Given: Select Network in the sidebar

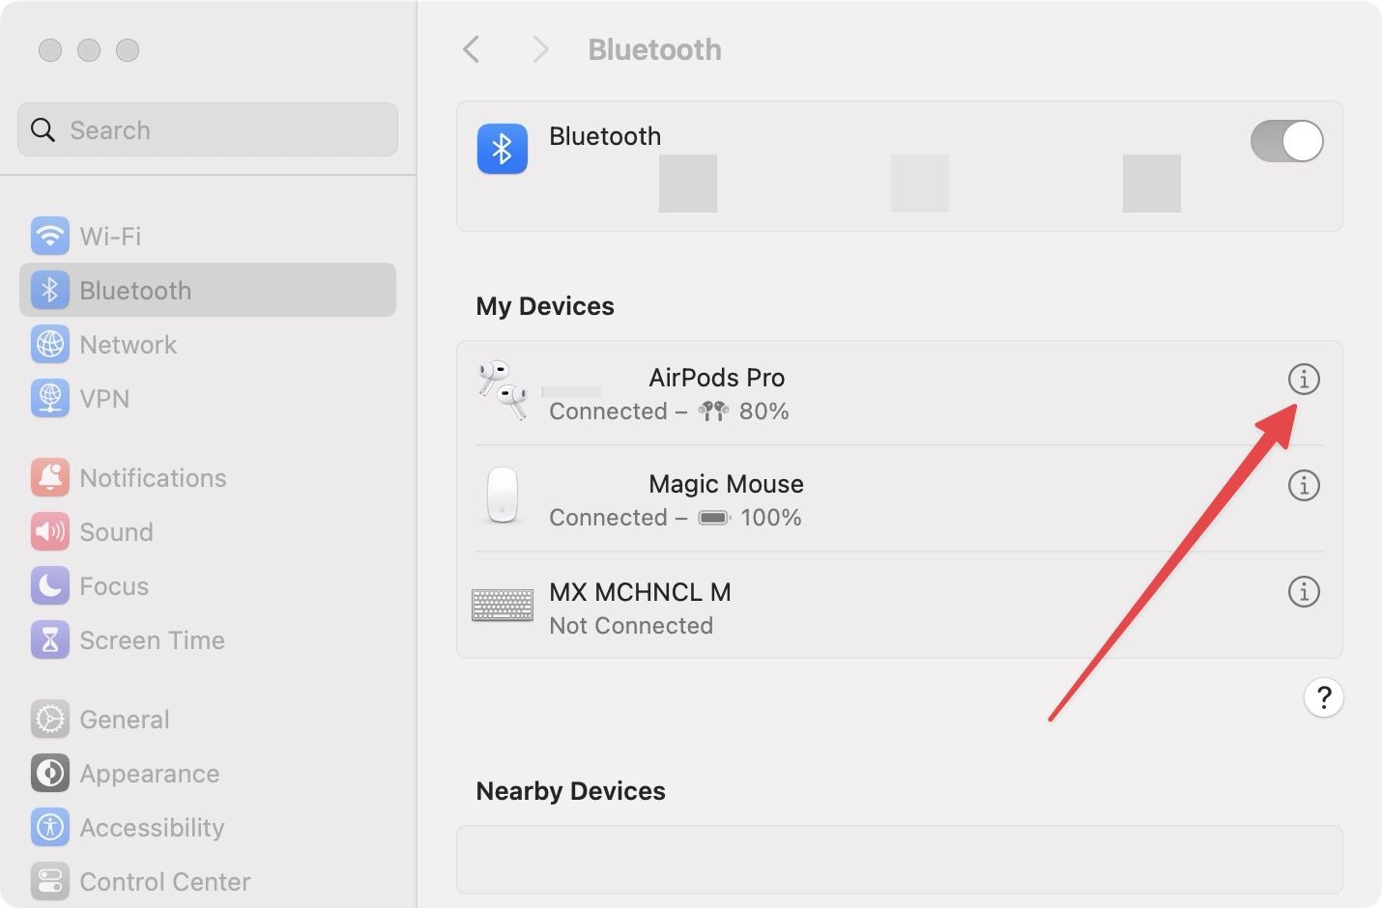Looking at the screenshot, I should 128,345.
